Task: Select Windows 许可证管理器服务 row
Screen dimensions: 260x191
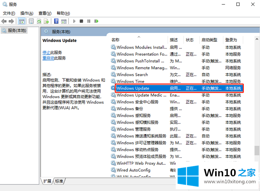Action: 176,143
